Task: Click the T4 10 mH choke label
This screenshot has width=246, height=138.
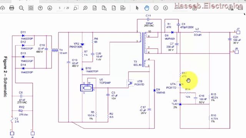Action: coord(63,51)
